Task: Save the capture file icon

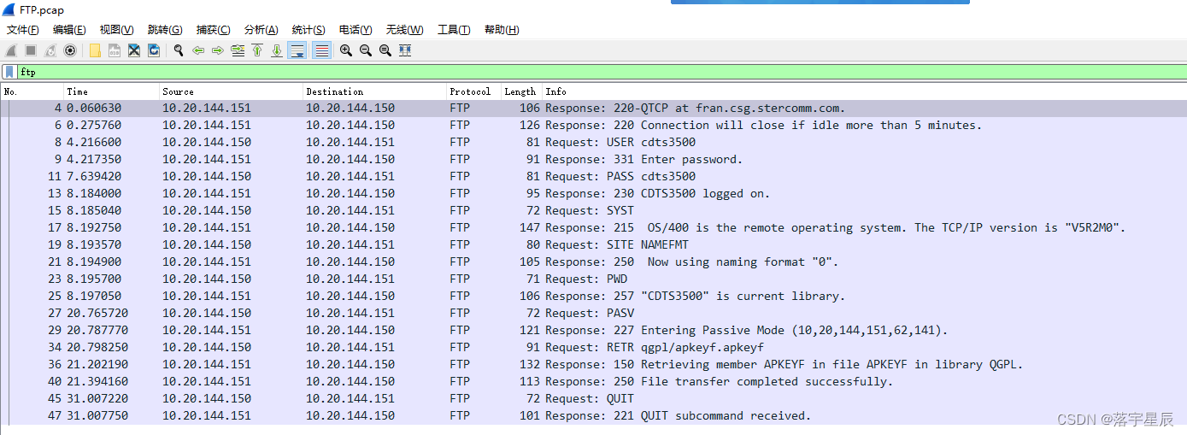Action: (x=115, y=50)
